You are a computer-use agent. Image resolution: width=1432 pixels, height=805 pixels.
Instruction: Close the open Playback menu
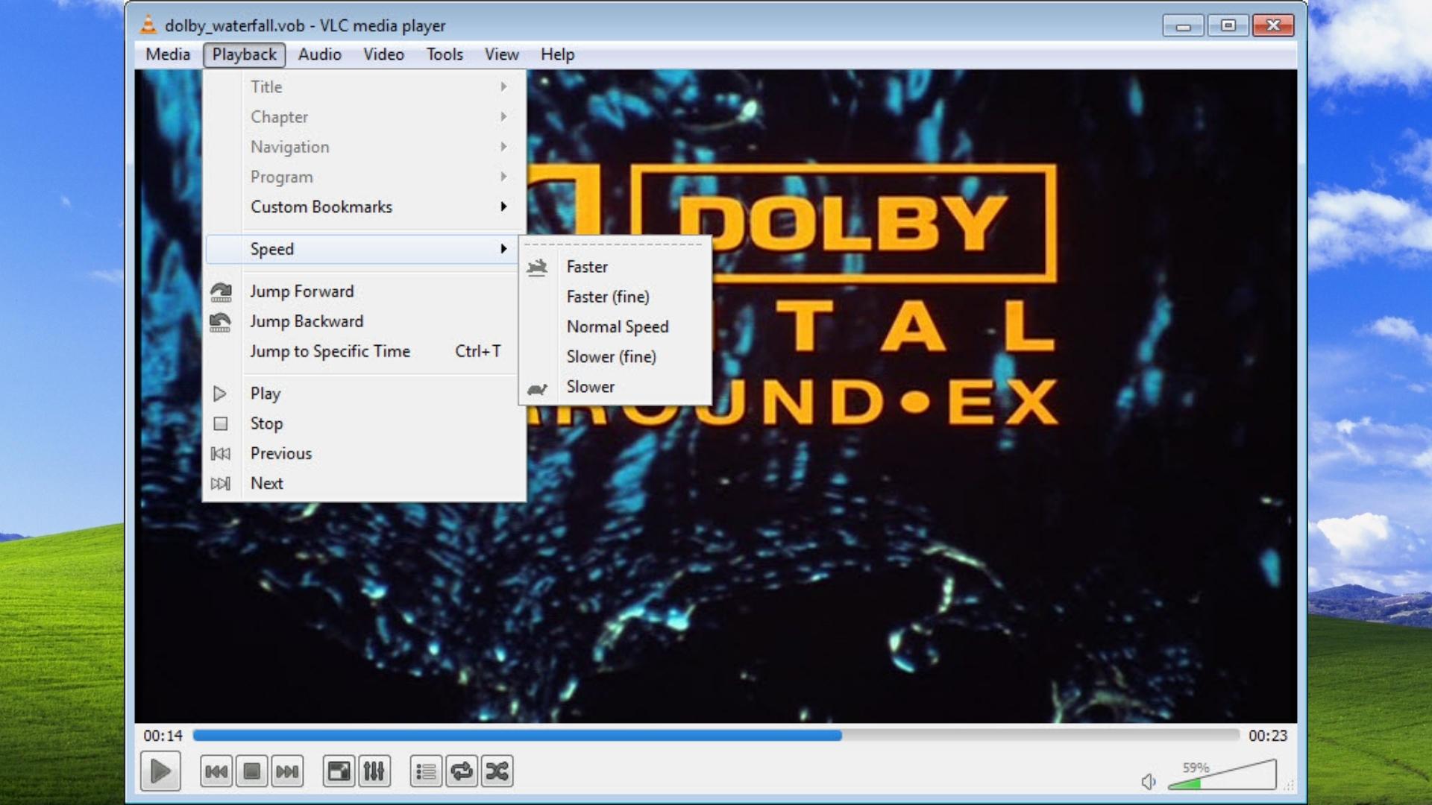[244, 54]
